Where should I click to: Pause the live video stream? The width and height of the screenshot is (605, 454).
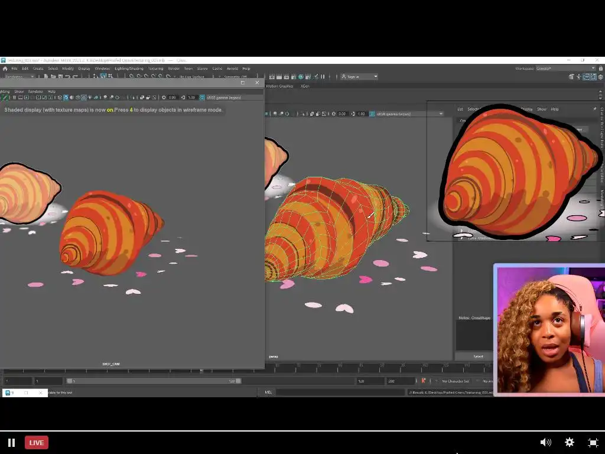click(x=12, y=442)
